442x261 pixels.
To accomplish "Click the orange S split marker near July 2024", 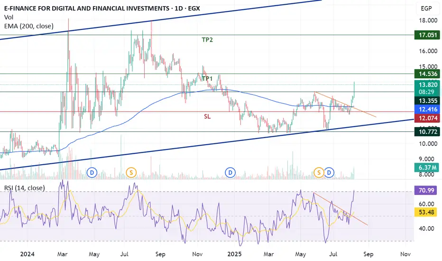I will pyautogui.click(x=131, y=172).
